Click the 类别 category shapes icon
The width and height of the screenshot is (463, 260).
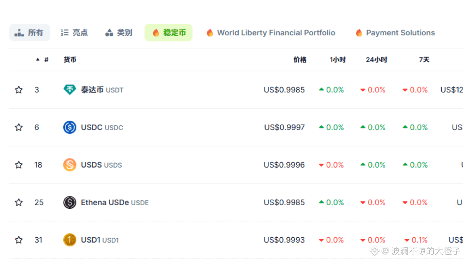(x=109, y=33)
